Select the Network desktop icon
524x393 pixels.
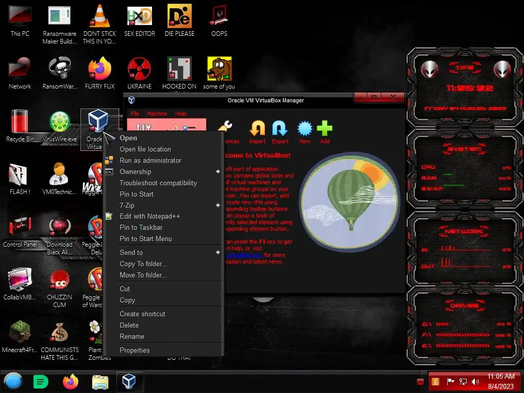pos(20,73)
